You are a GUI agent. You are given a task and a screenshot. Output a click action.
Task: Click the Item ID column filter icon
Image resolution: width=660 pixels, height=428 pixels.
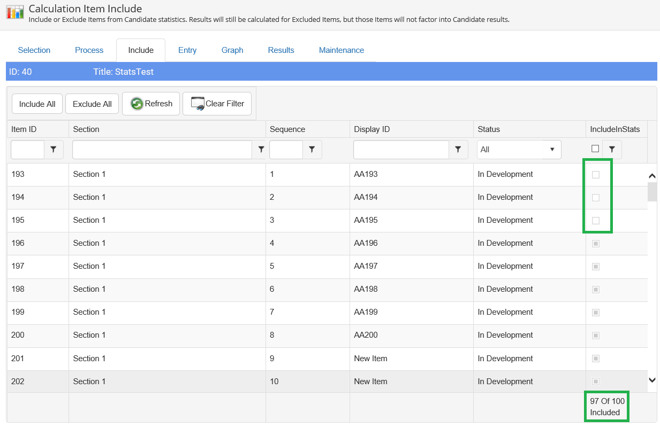(53, 150)
